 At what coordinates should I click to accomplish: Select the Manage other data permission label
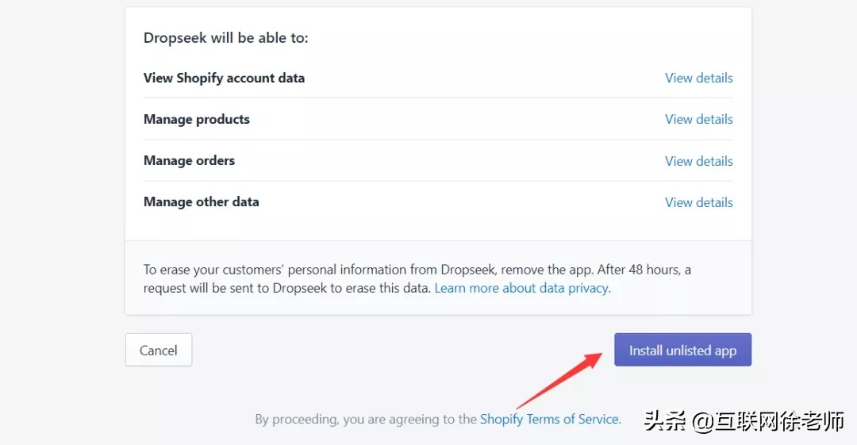[201, 201]
